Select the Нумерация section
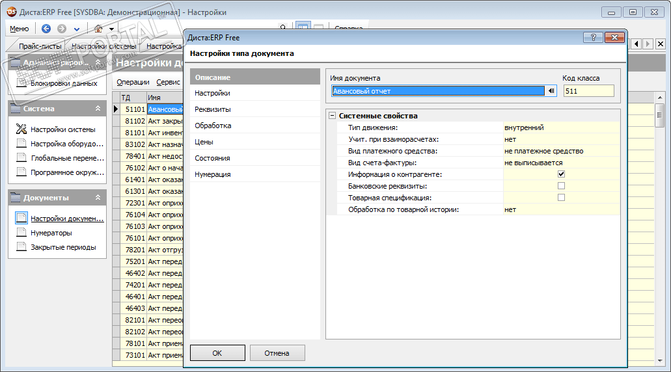 point(255,174)
